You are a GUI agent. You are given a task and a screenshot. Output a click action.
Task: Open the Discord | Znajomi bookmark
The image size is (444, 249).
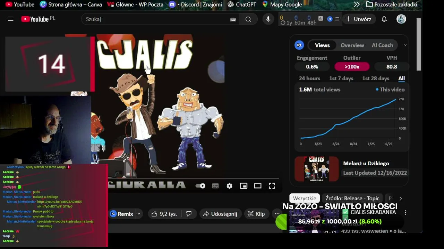click(x=195, y=4)
